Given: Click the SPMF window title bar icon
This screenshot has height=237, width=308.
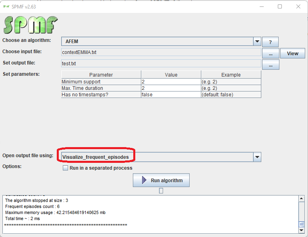Looking at the screenshot, I should (6, 6).
